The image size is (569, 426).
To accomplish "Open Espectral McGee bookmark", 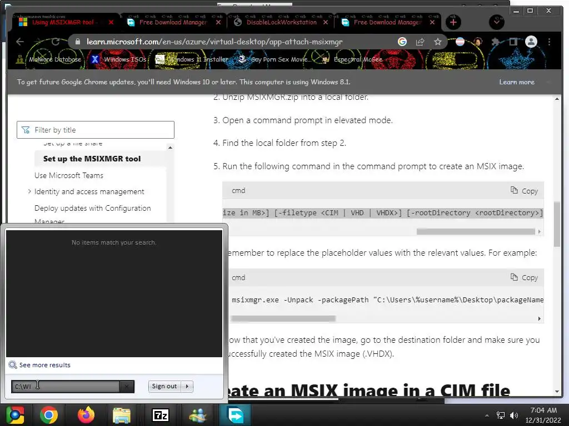I will tap(352, 59).
